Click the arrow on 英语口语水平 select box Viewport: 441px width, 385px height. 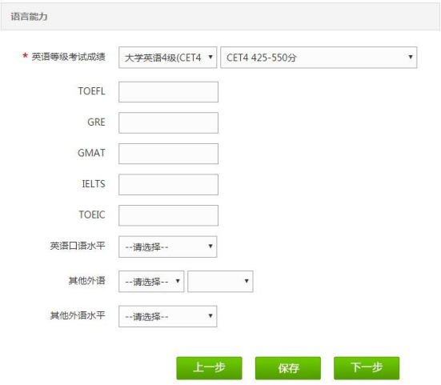[x=210, y=247]
